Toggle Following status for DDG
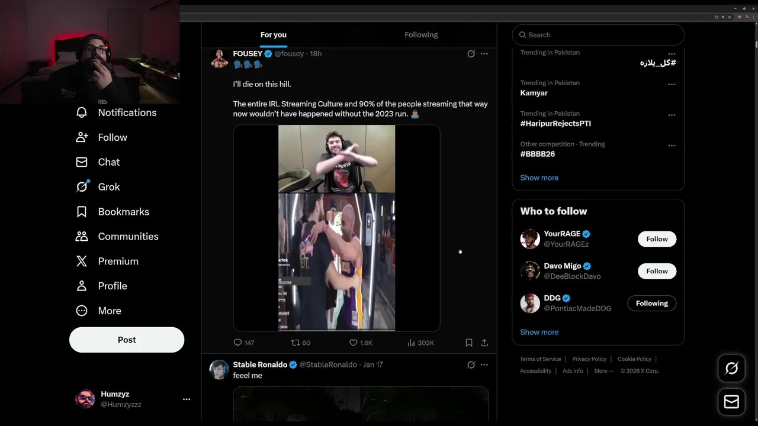 (x=651, y=304)
